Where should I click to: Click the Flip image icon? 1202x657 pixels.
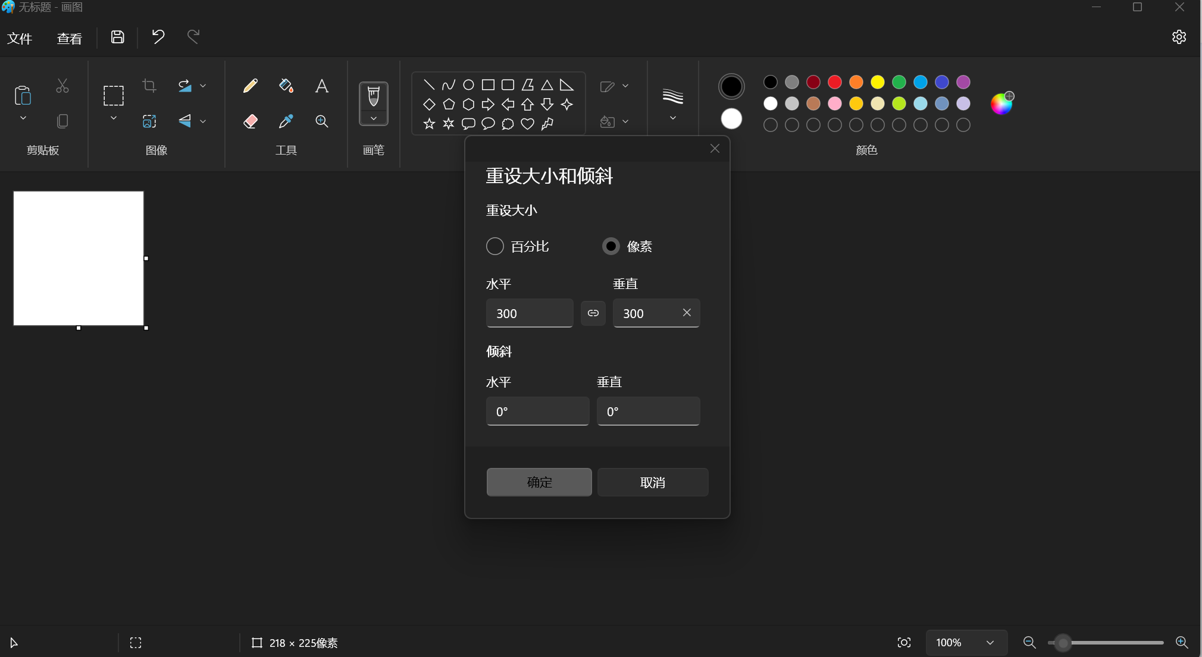tap(185, 121)
